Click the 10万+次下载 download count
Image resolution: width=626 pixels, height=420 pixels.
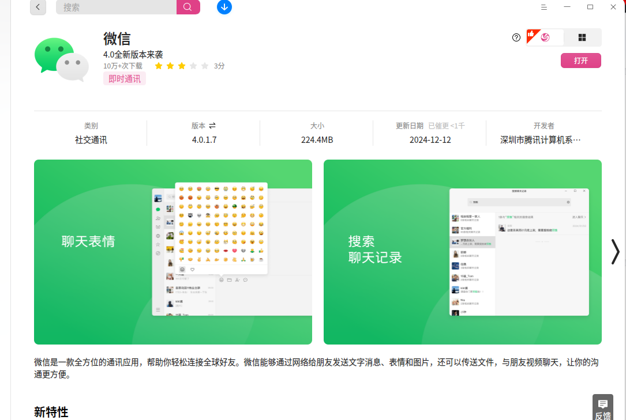pos(123,66)
